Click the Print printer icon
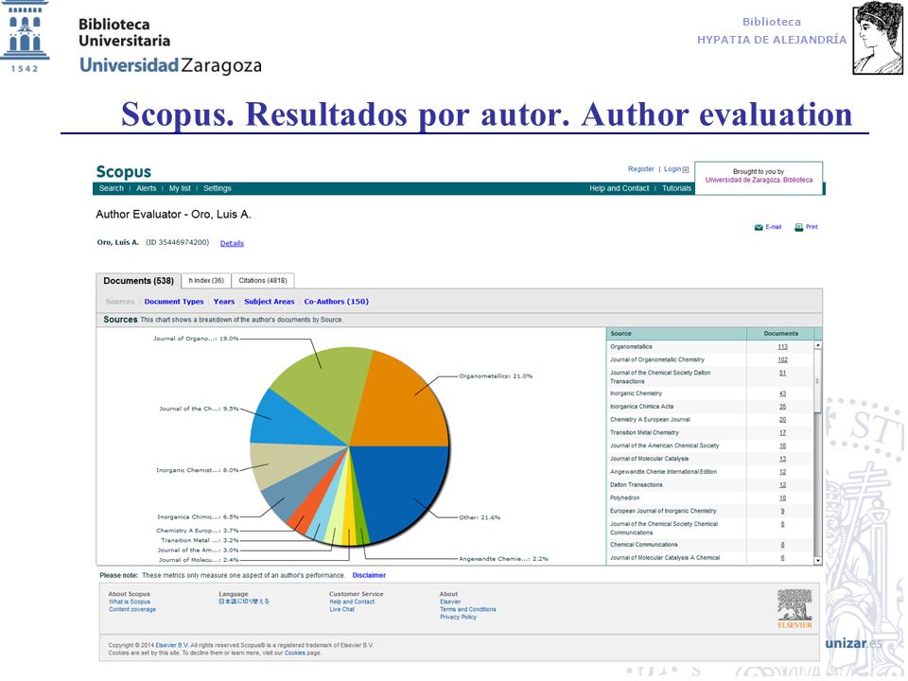The image size is (908, 681). coord(798,227)
